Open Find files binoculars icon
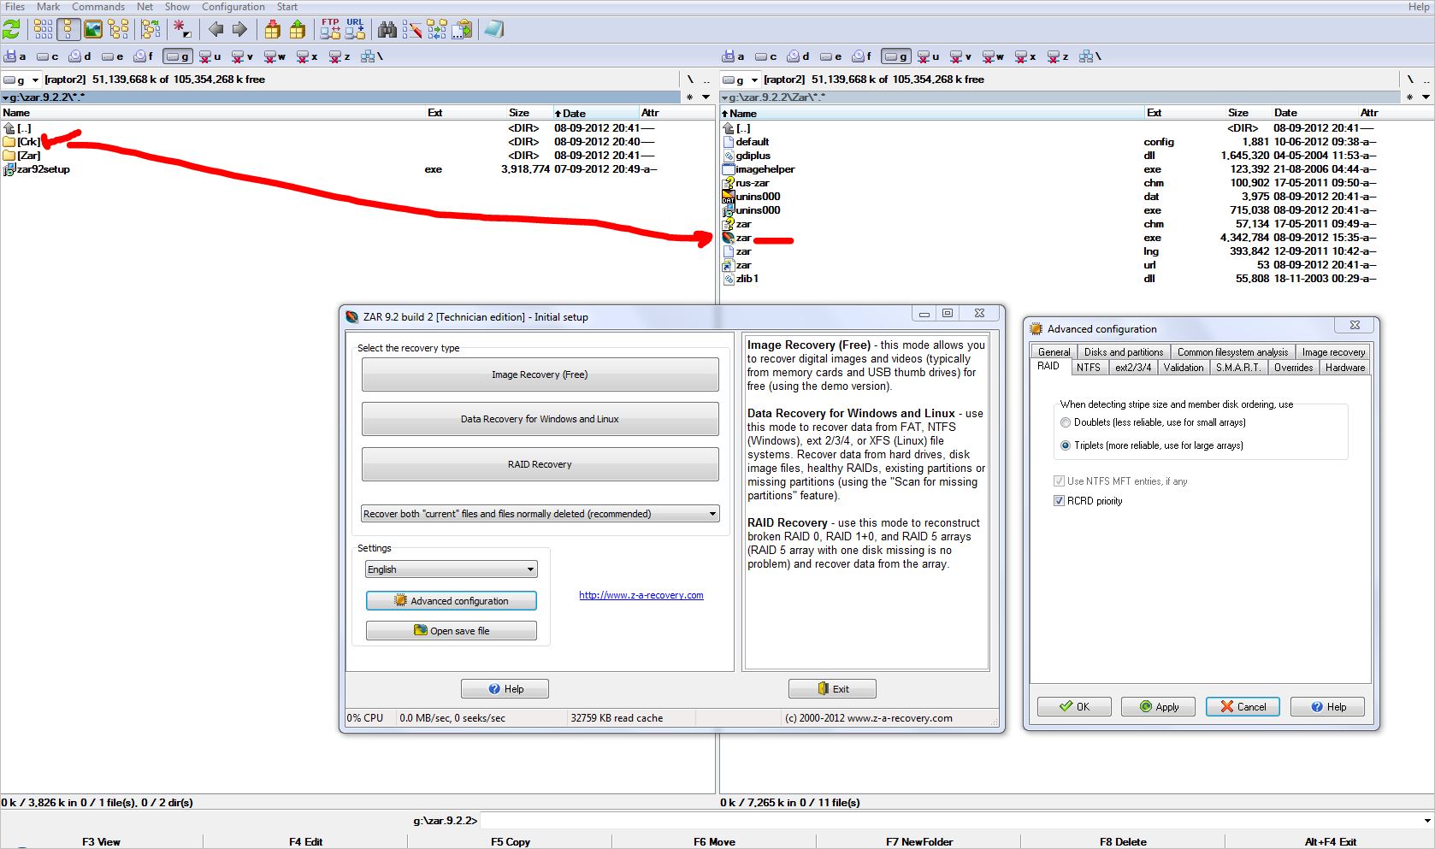 387,30
